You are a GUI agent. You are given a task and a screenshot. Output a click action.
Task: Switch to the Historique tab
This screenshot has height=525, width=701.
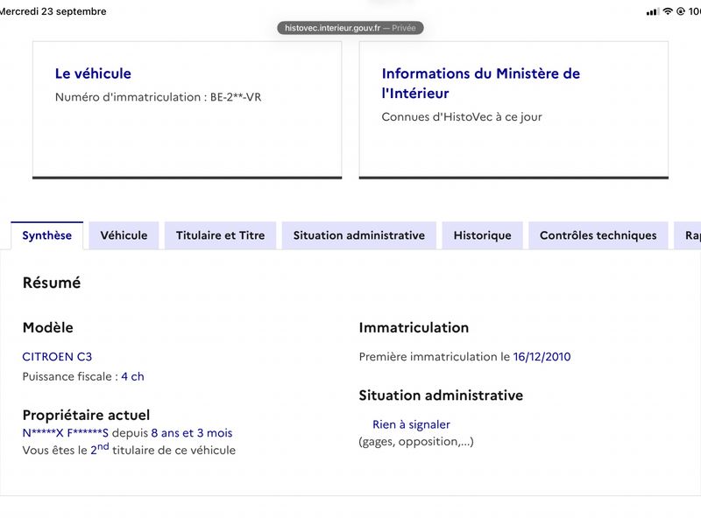click(483, 235)
